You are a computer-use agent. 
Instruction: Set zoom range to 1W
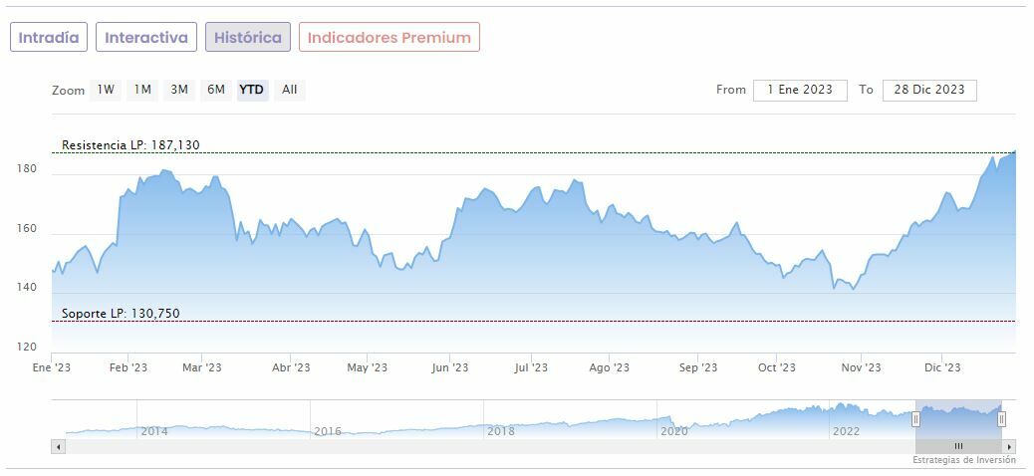tap(106, 90)
